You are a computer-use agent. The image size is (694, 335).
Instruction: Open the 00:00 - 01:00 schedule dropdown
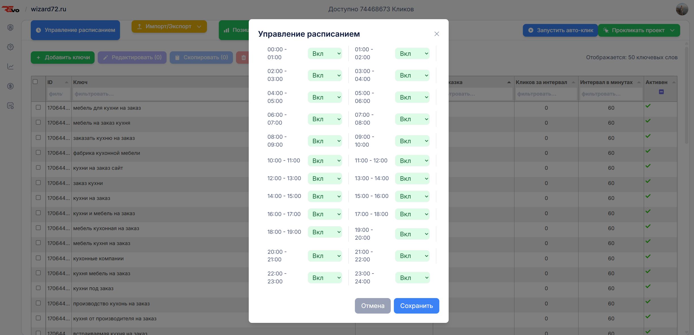click(x=325, y=53)
